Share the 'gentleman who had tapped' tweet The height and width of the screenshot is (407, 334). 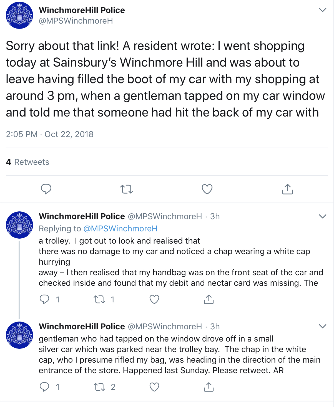pyautogui.click(x=209, y=387)
